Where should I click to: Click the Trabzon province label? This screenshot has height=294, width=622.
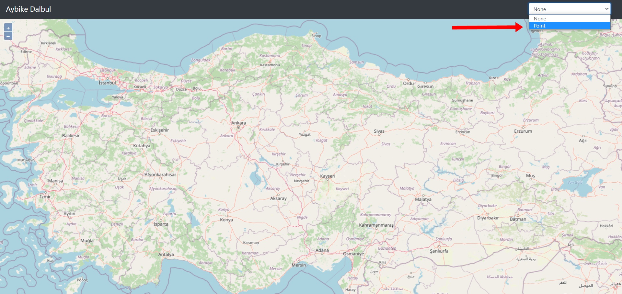click(x=472, y=83)
